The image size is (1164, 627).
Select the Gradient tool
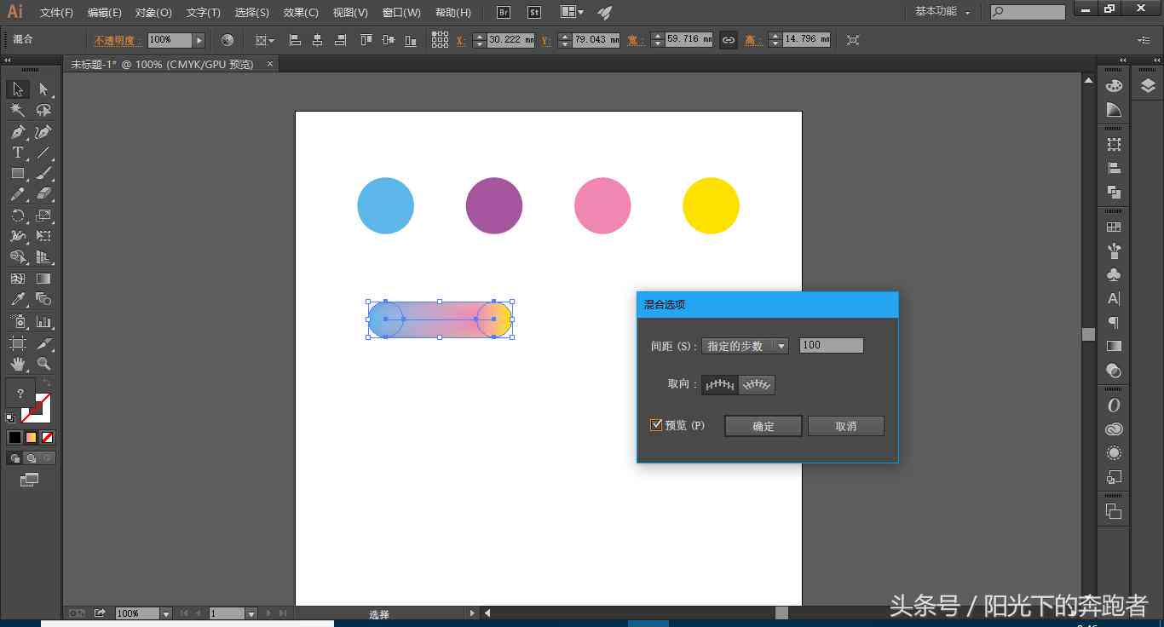coord(43,279)
